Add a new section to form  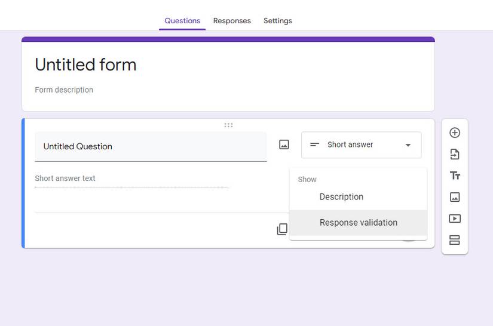pos(455,240)
